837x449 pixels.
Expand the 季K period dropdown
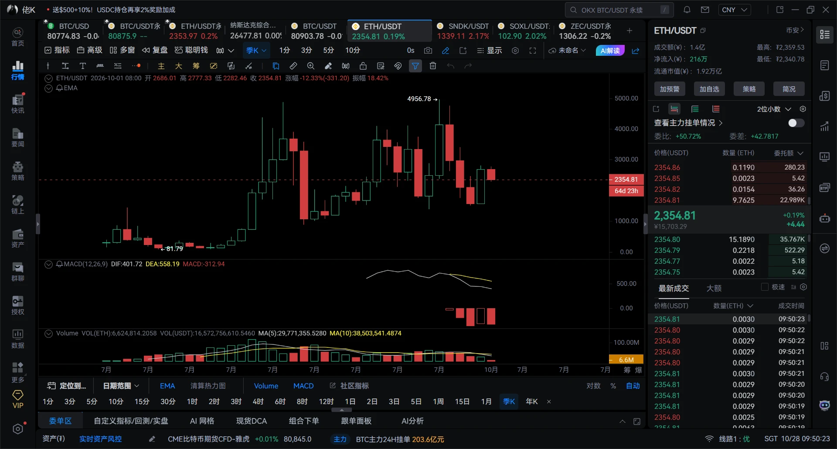point(256,51)
